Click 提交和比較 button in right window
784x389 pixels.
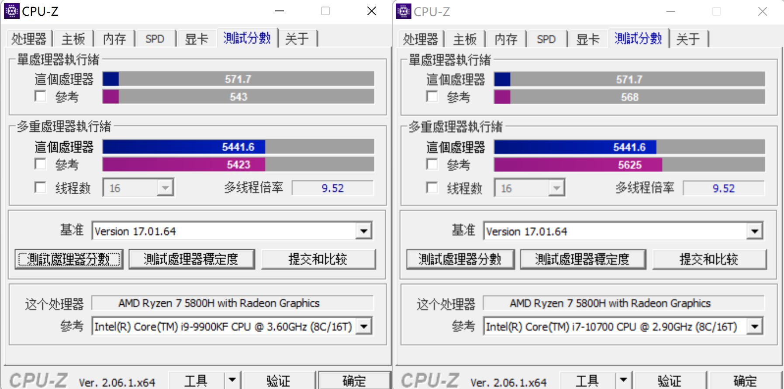pyautogui.click(x=709, y=259)
